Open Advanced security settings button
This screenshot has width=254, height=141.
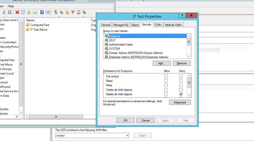pyautogui.click(x=180, y=102)
